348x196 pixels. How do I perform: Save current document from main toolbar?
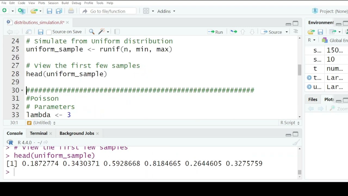click(x=49, y=11)
